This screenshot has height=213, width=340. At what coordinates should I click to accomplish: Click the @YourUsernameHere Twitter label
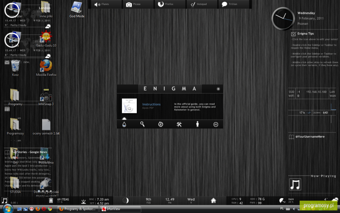tap(310, 137)
